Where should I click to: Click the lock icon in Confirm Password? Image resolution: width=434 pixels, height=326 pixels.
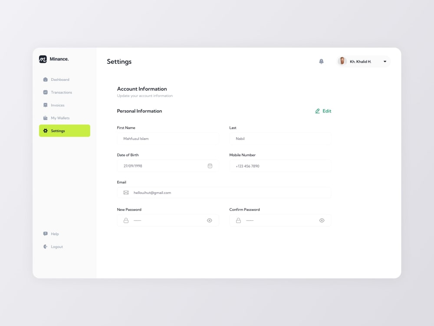(238, 220)
